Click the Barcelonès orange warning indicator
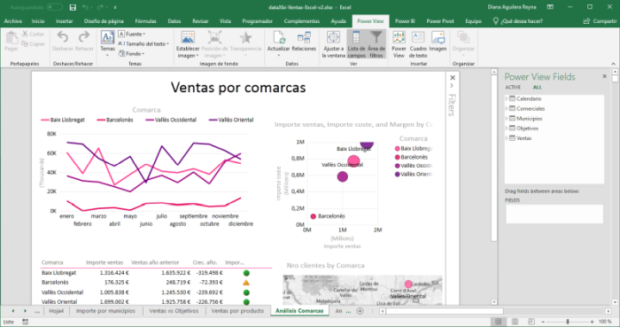This screenshot has height=327, width=620. [246, 283]
